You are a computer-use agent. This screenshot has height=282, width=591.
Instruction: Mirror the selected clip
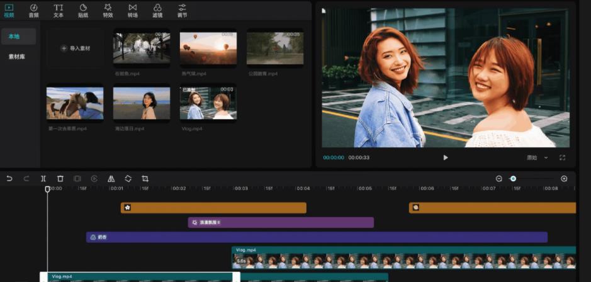111,179
